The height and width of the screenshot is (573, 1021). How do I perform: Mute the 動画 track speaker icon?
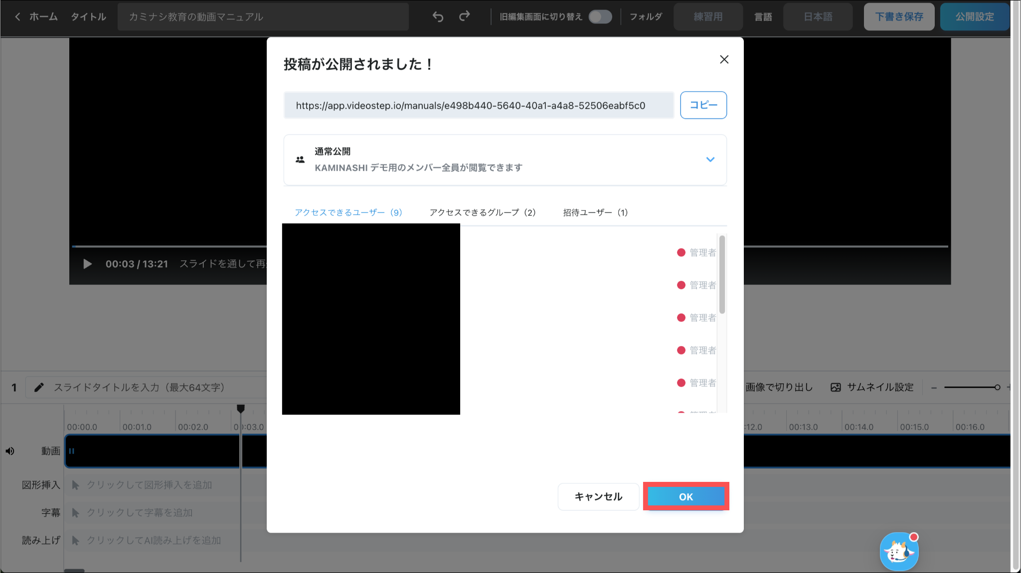pyautogui.click(x=10, y=451)
